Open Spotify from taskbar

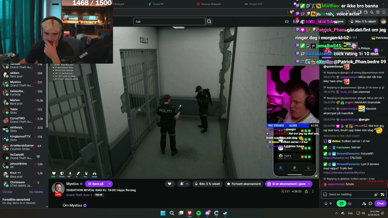pos(199,213)
